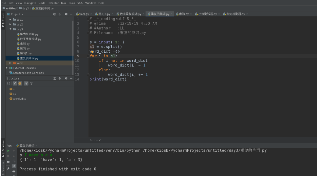Collapse the day3 folder

pos(10,29)
